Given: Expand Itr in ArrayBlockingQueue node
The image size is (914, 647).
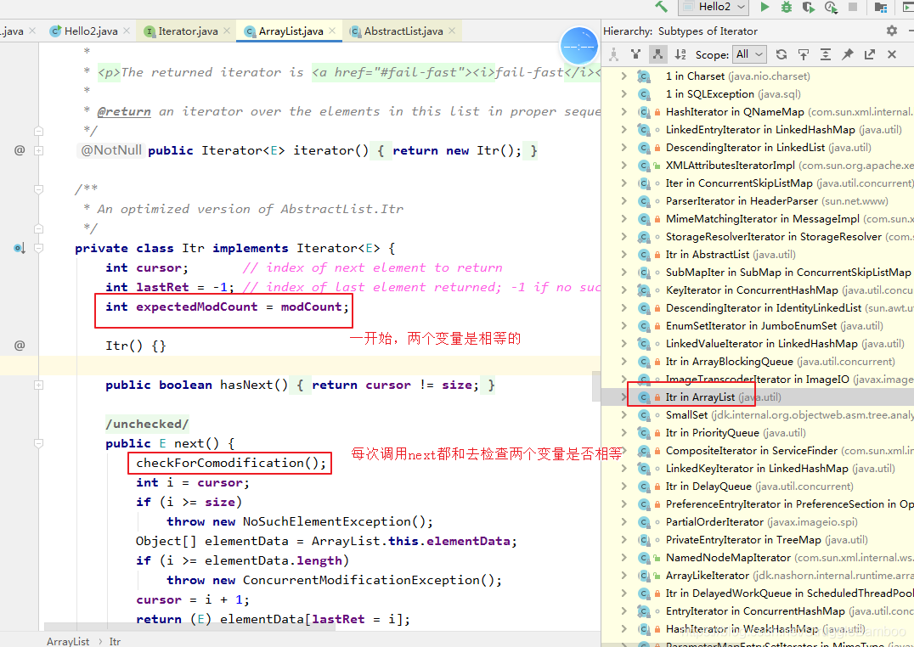Looking at the screenshot, I should pos(623,362).
